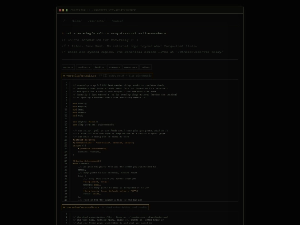Screen dimensions: 300x225
Task: Visit the ~/games/ nav link
Action: tap(117, 21)
